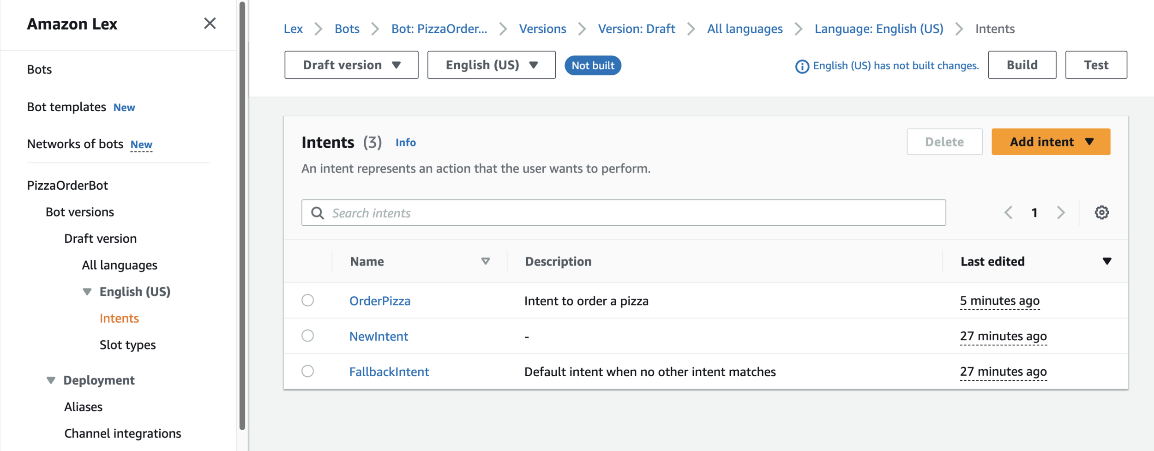This screenshot has height=451, width=1154.
Task: Collapse the Deployment section in sidebar
Action: [x=51, y=380]
